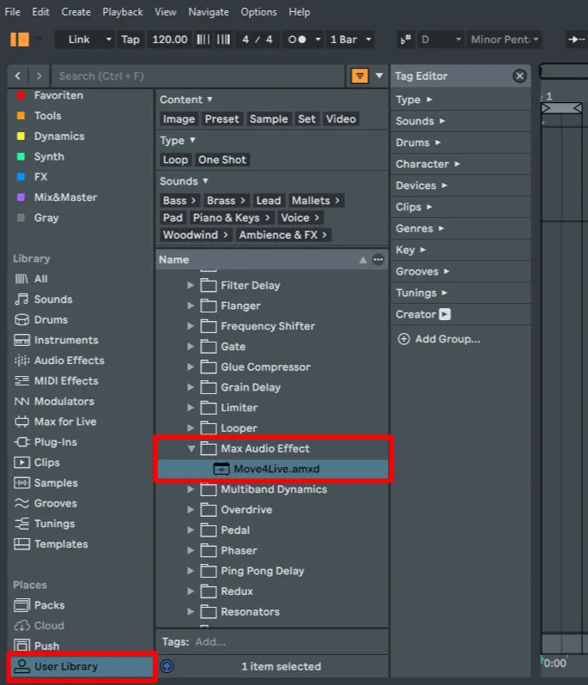Open the Options menu

click(258, 12)
